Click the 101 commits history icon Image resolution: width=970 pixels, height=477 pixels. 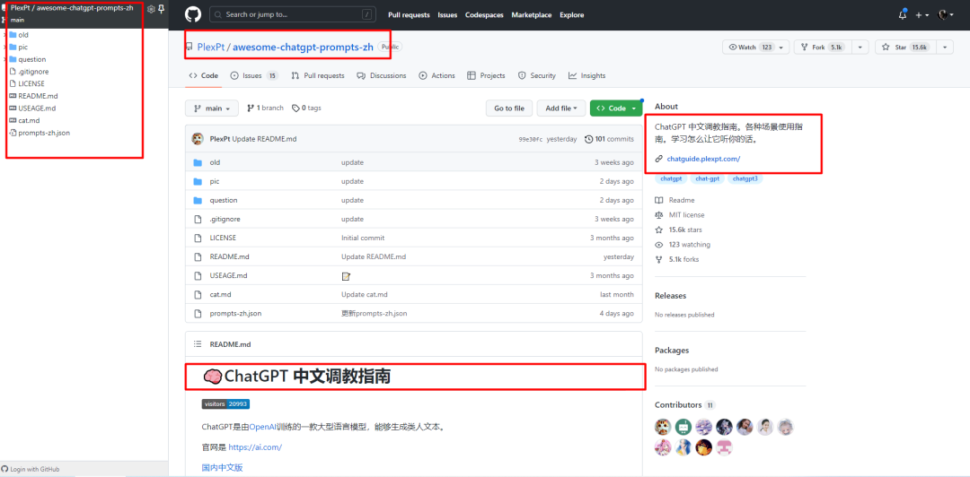pyautogui.click(x=588, y=139)
